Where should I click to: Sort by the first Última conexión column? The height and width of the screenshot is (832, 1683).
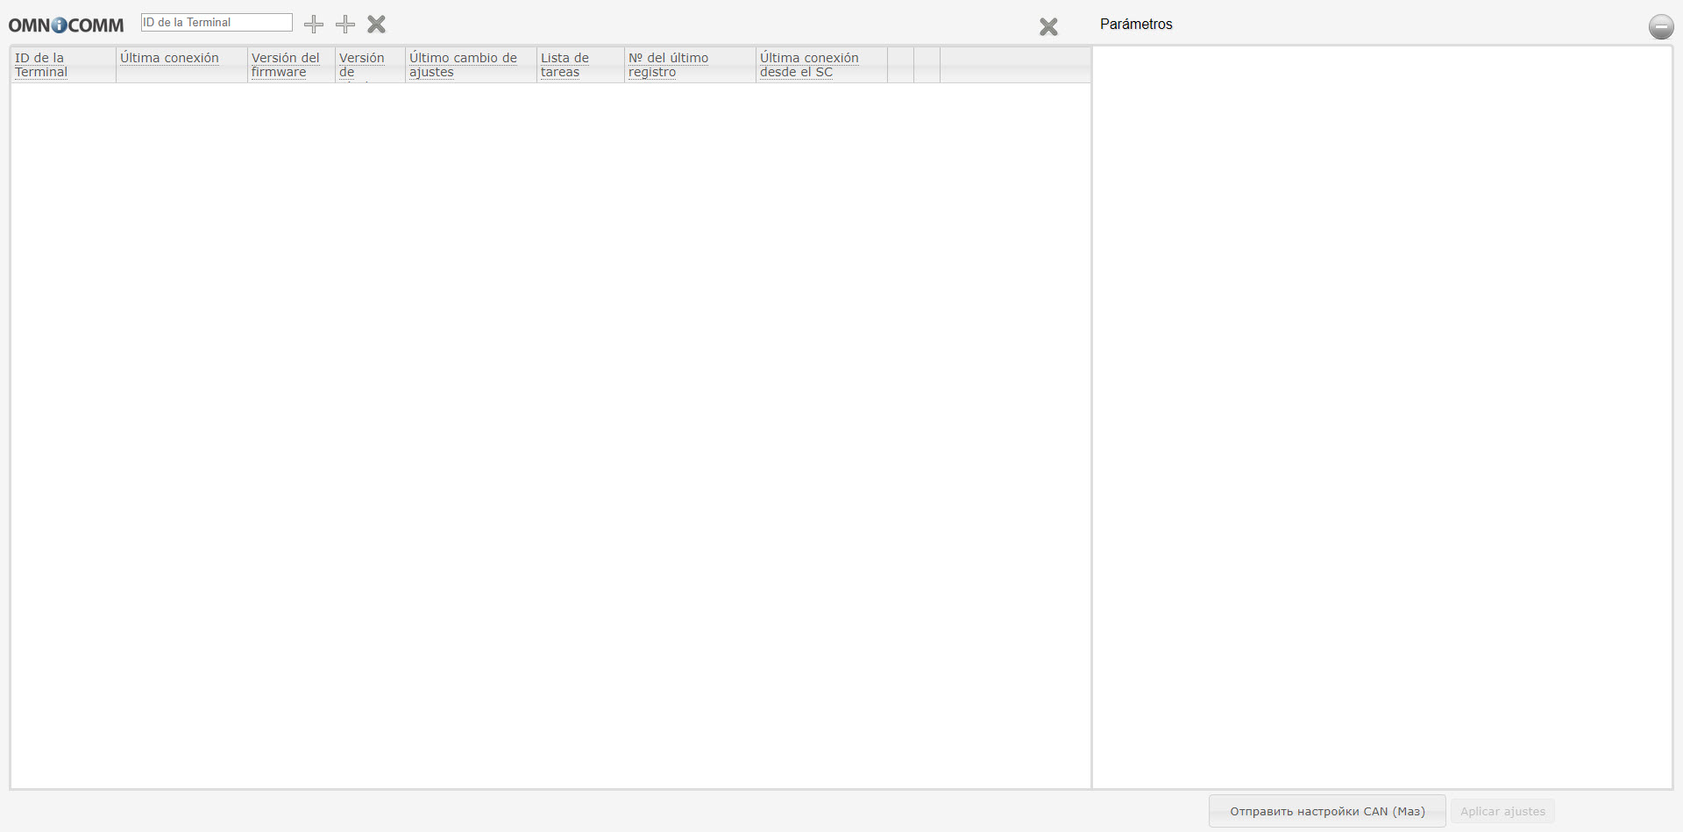(x=169, y=58)
